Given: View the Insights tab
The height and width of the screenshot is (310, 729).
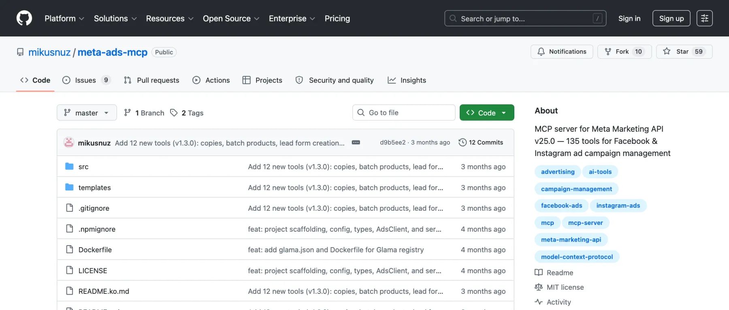Looking at the screenshot, I should [x=407, y=80].
